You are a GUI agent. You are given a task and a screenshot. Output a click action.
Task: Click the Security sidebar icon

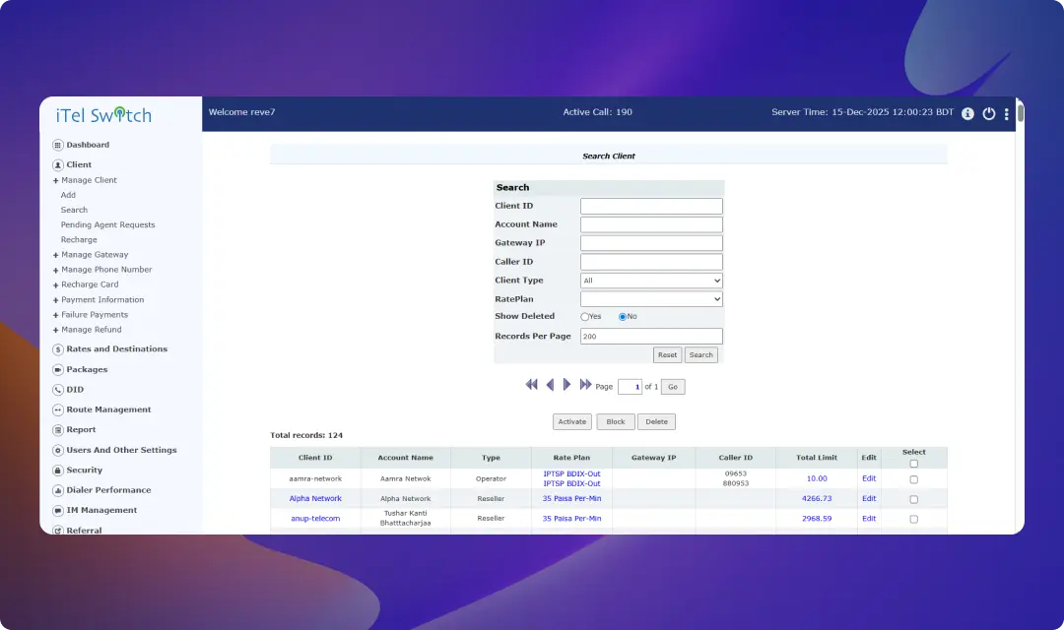(x=58, y=471)
